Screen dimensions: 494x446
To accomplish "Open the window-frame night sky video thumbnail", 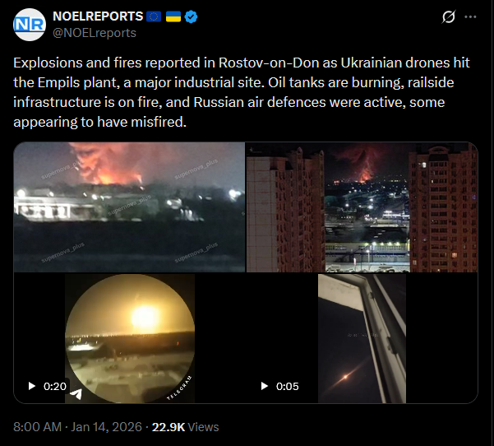I will tap(362, 338).
